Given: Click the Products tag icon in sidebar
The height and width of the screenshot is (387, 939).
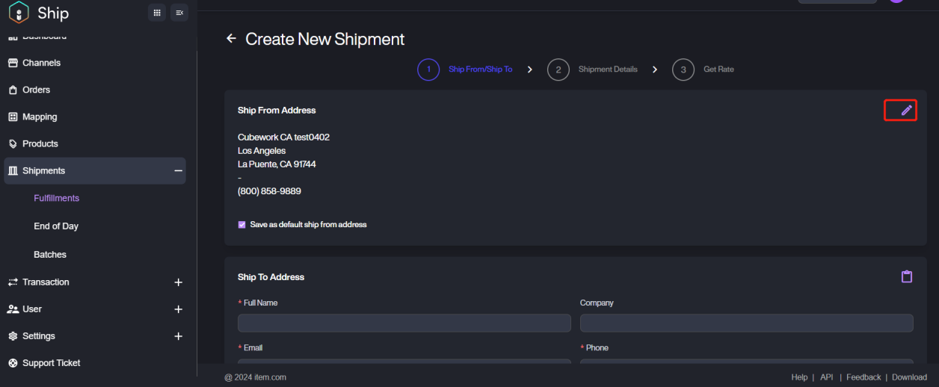Looking at the screenshot, I should pyautogui.click(x=13, y=143).
